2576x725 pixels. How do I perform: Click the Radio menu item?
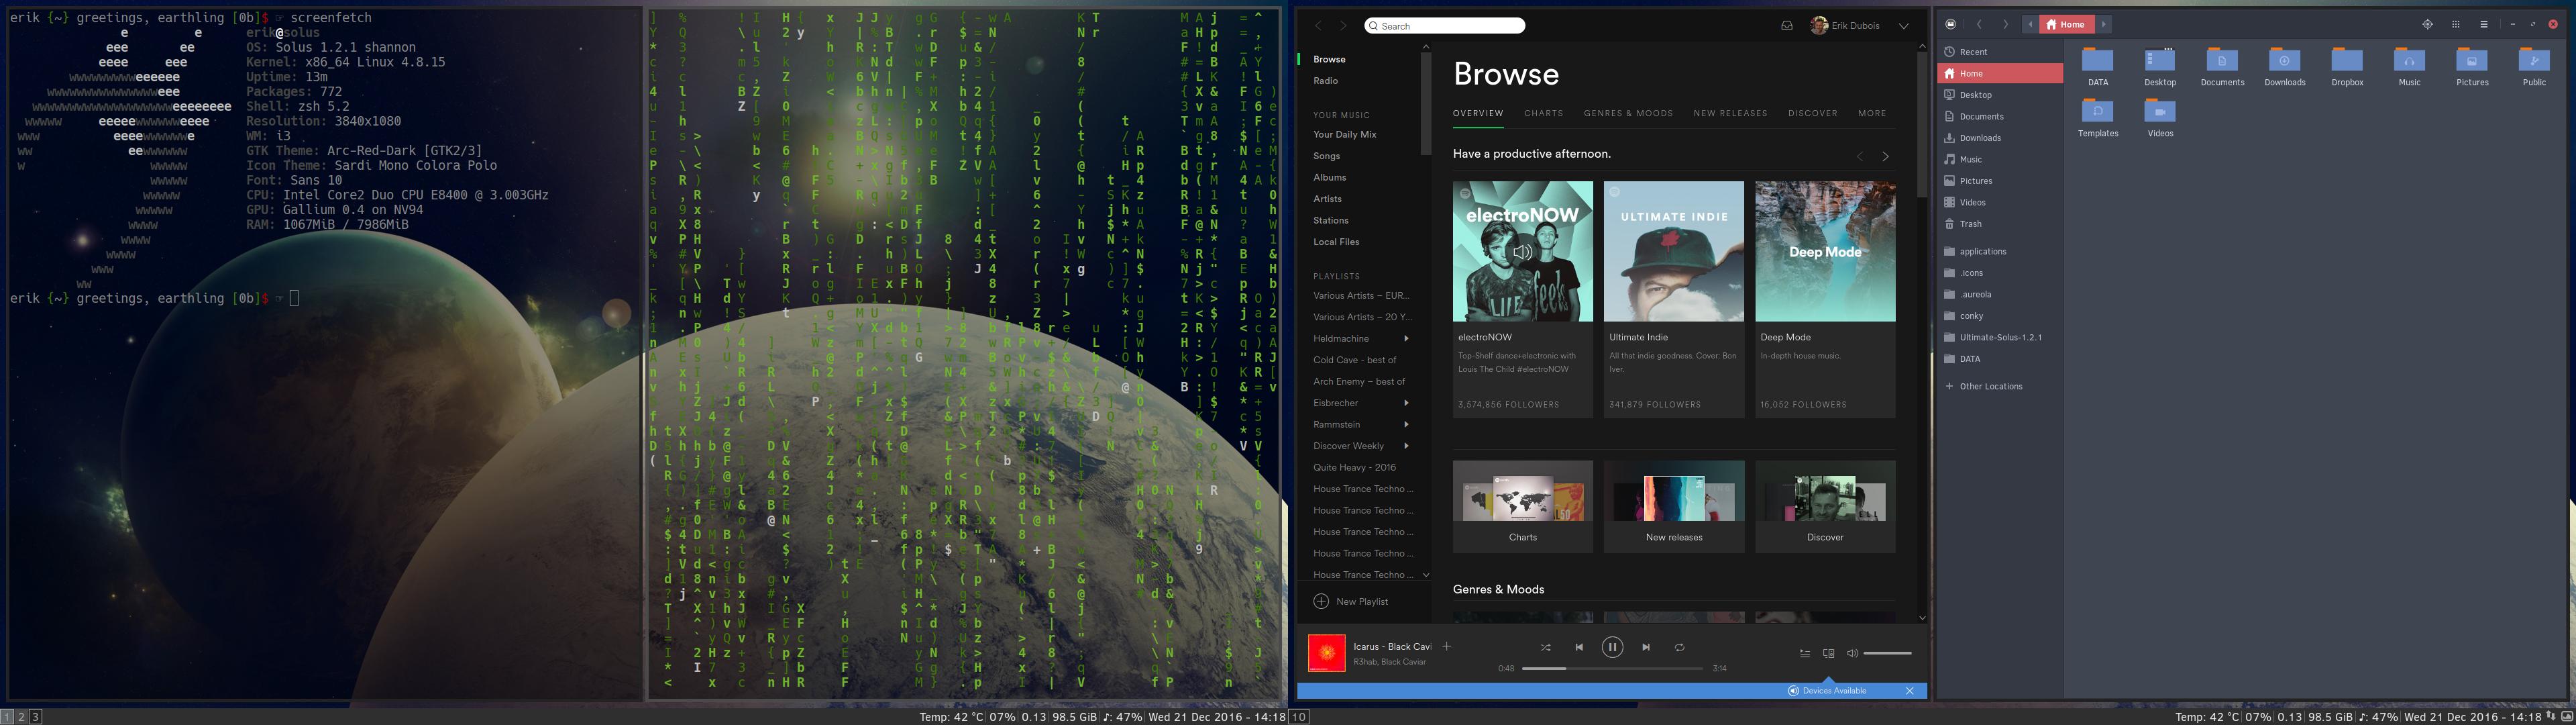[1328, 81]
